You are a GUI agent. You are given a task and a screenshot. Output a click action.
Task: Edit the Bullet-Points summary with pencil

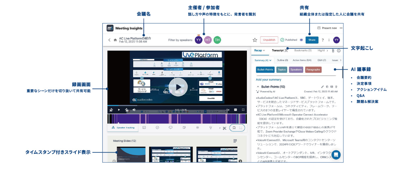coord(323,86)
